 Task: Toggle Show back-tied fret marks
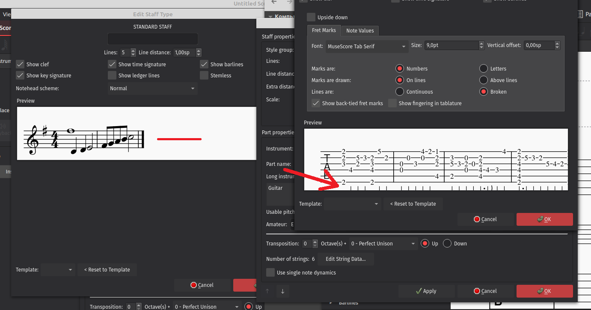click(316, 103)
